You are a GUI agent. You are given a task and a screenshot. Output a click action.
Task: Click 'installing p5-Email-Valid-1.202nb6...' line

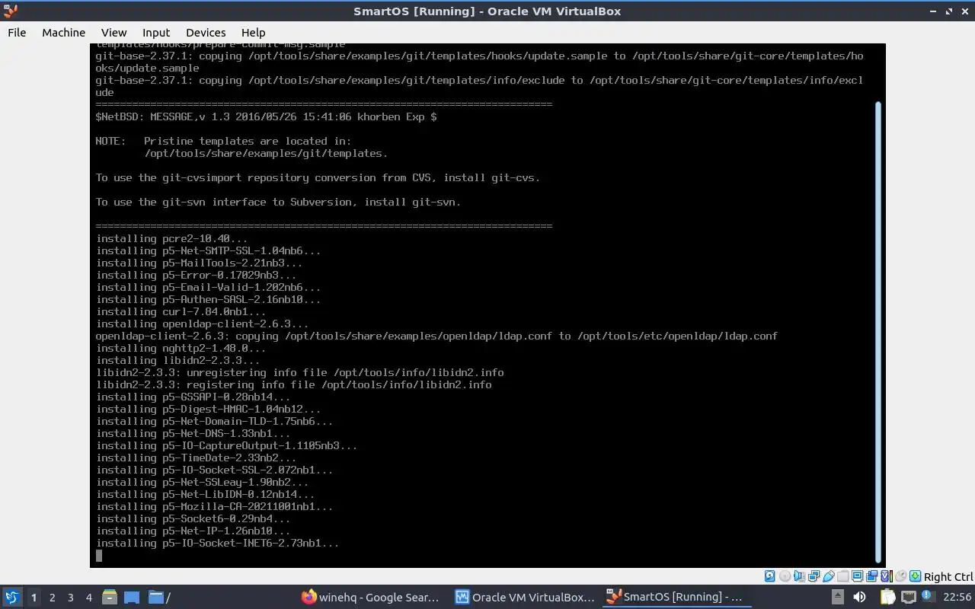click(x=208, y=287)
